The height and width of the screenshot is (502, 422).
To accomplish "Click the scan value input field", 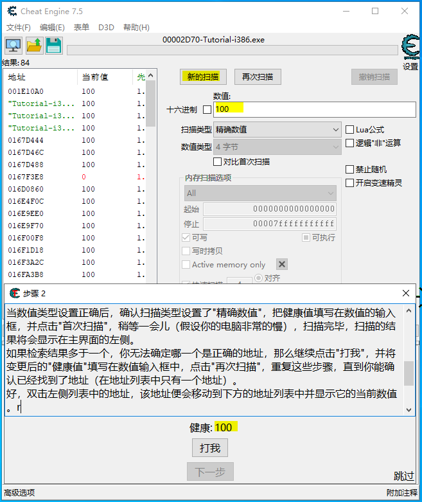I will point(315,109).
